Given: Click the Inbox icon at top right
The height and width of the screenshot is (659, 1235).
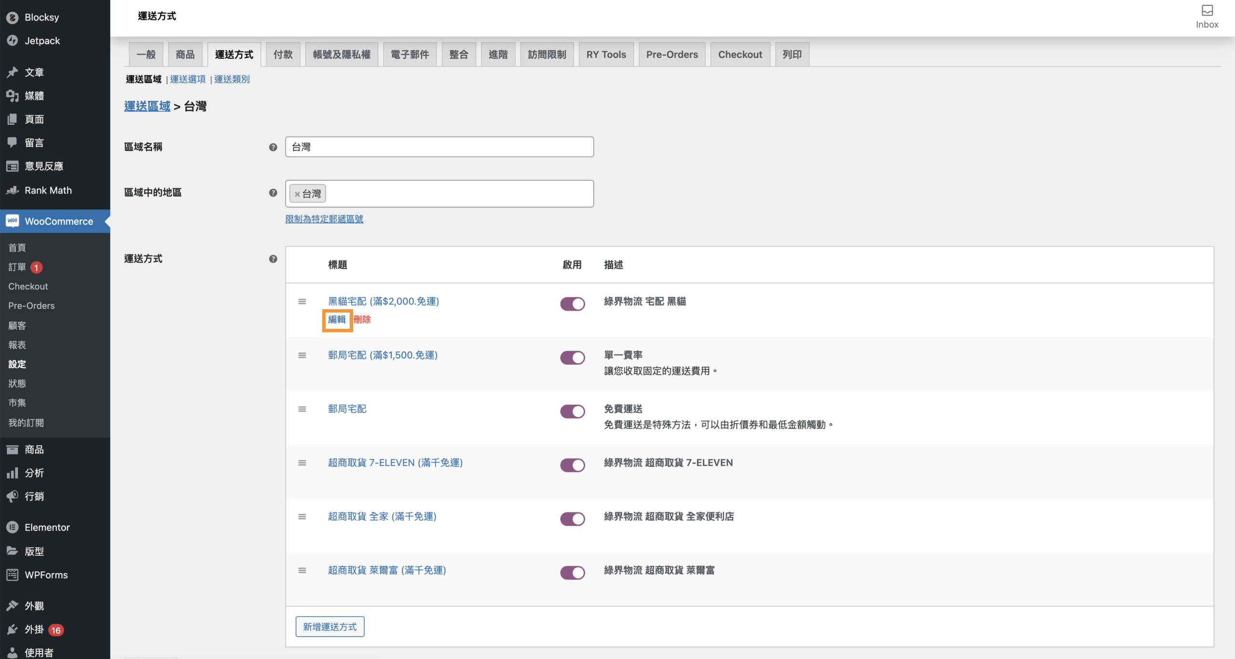Looking at the screenshot, I should point(1207,11).
